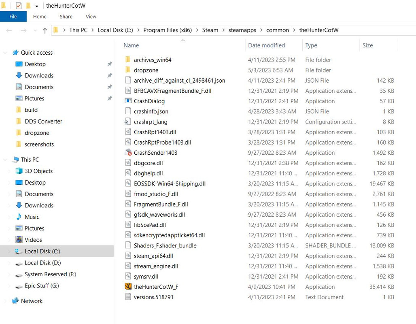Click the Music note icon
This screenshot has width=416, height=324.
point(19,217)
